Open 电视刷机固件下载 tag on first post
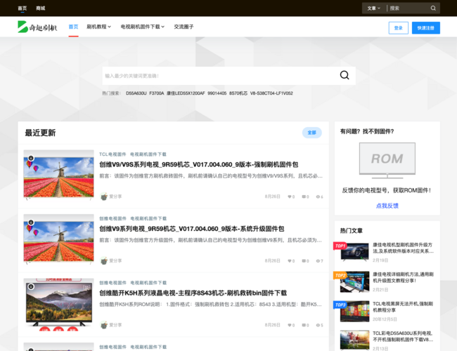Screen dimensions: 457x351 coord(148,154)
